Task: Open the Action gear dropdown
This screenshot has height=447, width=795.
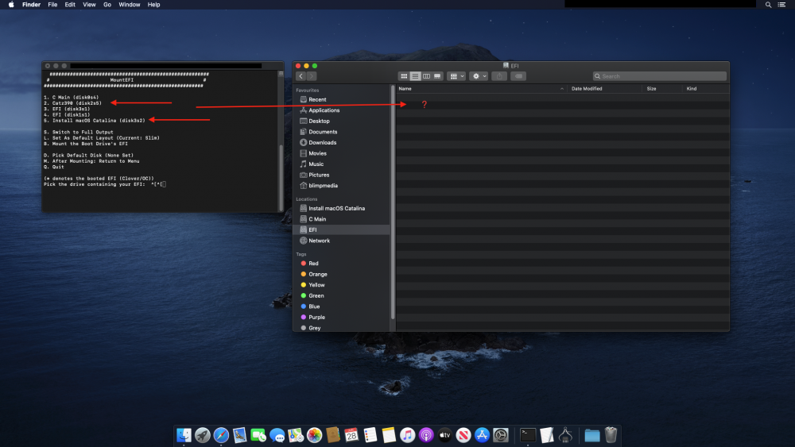Action: click(x=479, y=76)
